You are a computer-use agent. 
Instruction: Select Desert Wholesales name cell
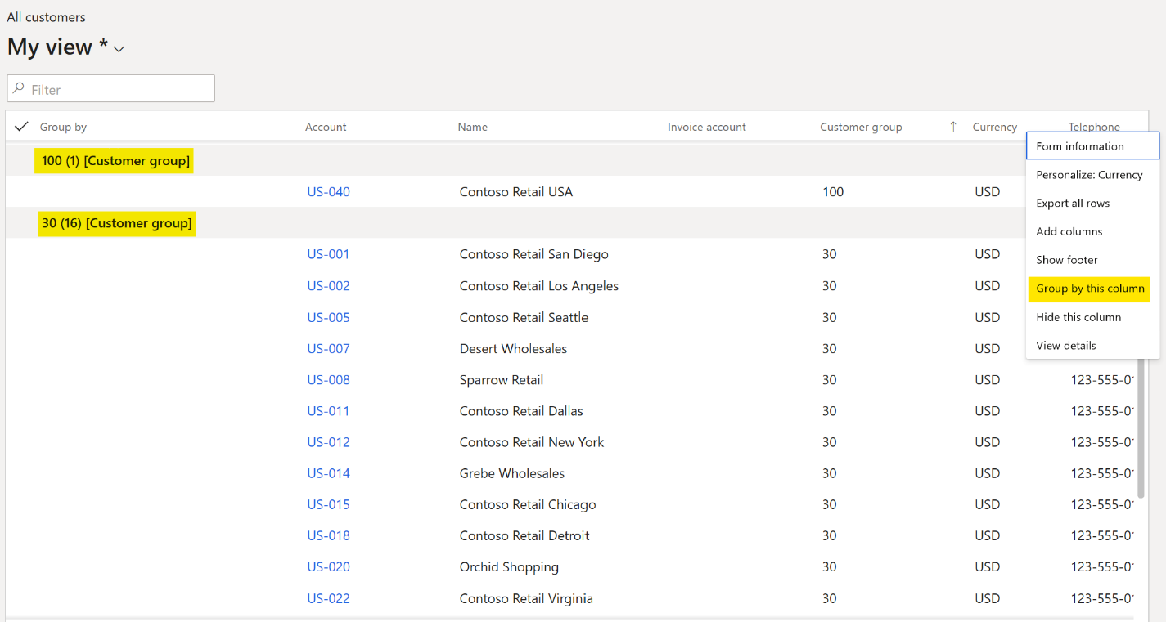513,349
